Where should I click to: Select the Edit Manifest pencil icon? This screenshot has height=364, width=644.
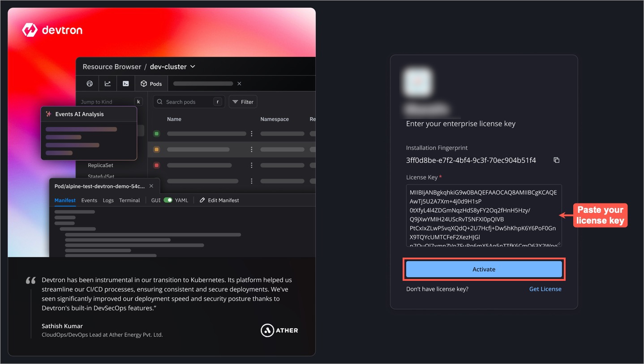coord(202,200)
